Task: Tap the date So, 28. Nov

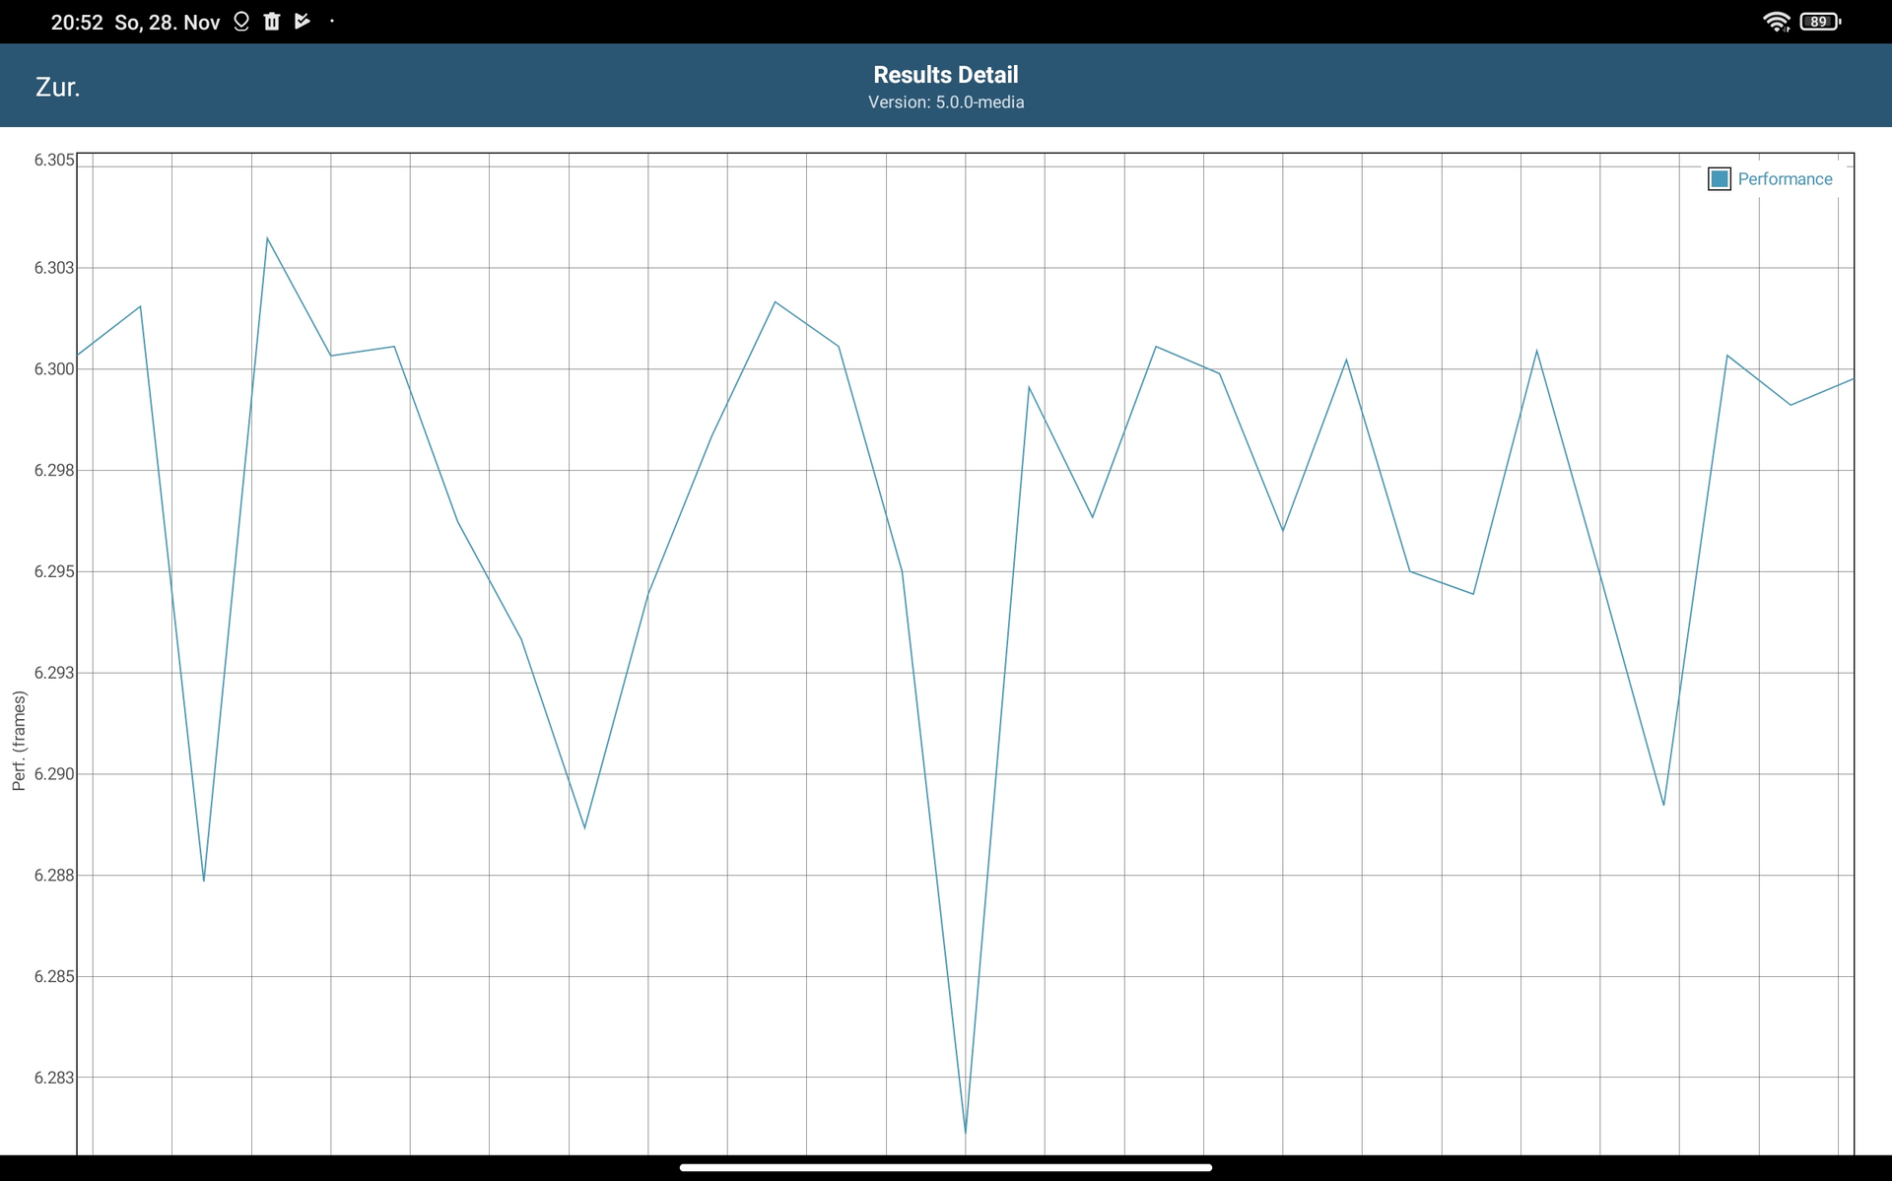Action: (x=167, y=22)
